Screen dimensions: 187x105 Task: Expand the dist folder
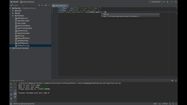13,13
